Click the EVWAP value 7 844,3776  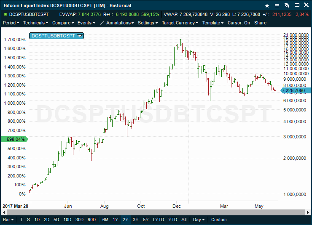tap(89, 14)
